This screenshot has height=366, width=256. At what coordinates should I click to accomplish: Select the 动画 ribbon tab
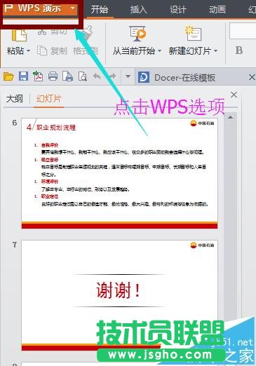pyautogui.click(x=217, y=10)
